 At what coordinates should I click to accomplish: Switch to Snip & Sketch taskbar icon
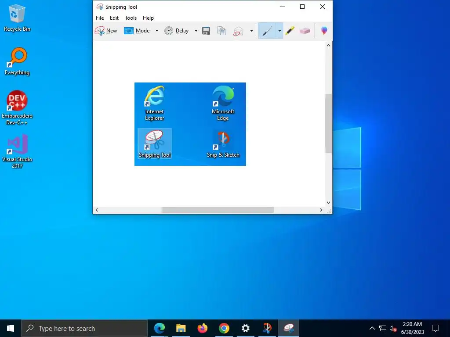(267, 328)
